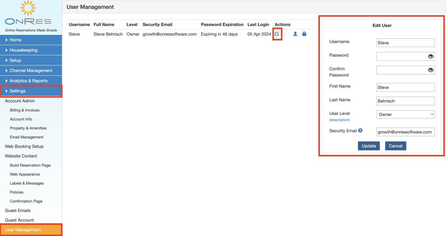This screenshot has width=446, height=236.
Task: Go to Account Info
Action: click(21, 119)
